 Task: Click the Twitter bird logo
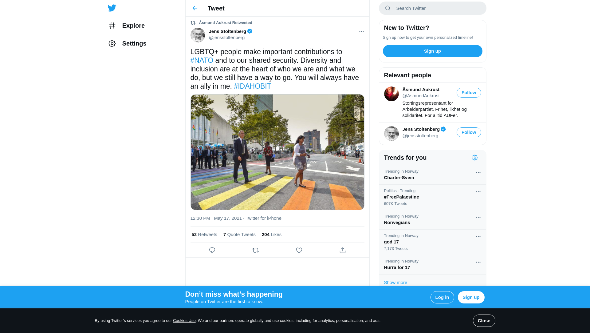(x=112, y=8)
